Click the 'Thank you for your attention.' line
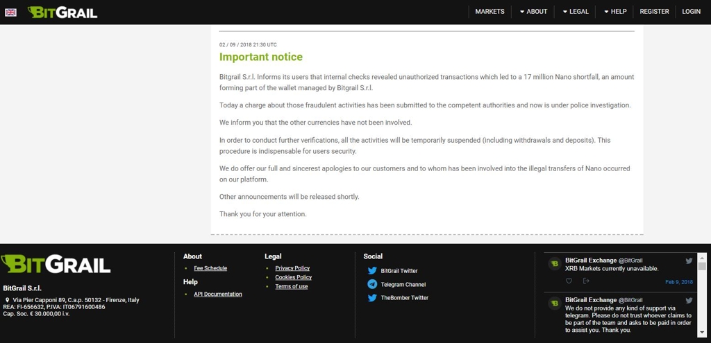 (263, 214)
